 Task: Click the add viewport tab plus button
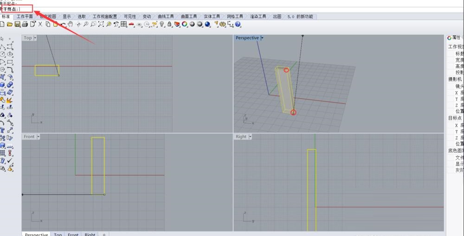point(103,235)
